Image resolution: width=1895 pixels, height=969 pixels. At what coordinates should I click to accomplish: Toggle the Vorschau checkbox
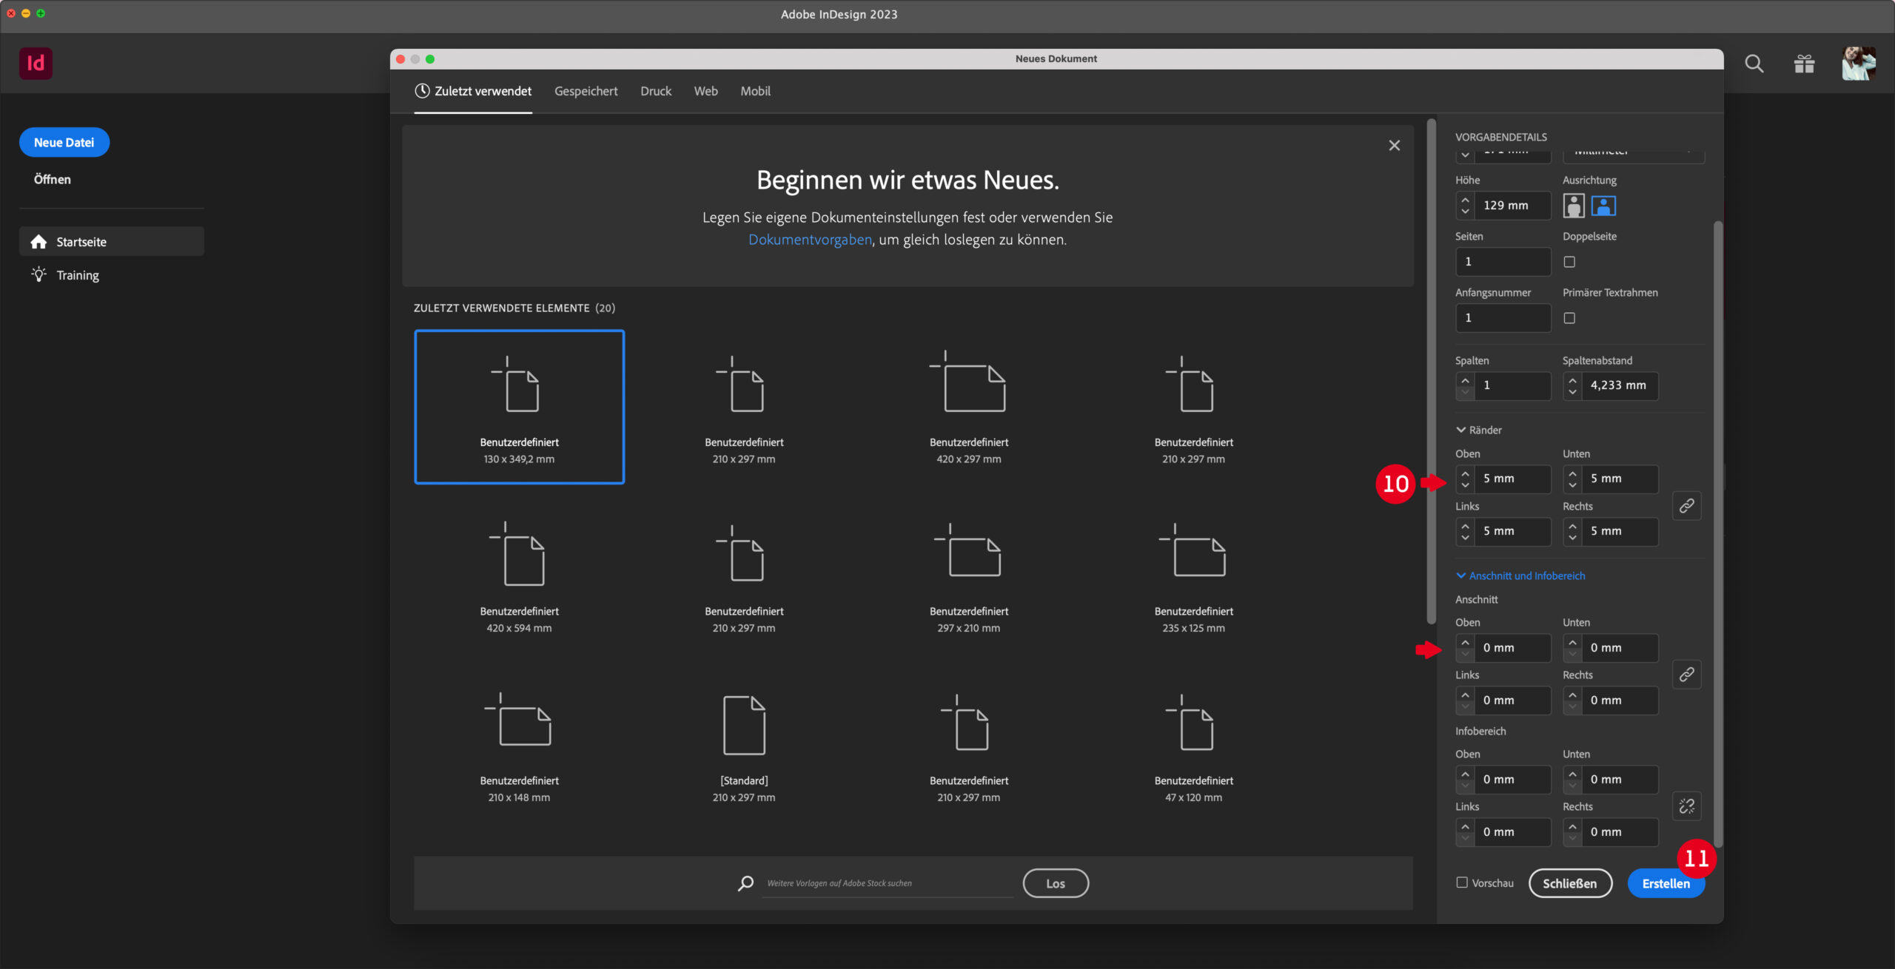[x=1462, y=882]
